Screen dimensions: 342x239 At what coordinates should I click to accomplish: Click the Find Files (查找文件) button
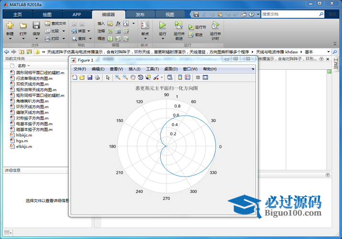tap(55, 23)
